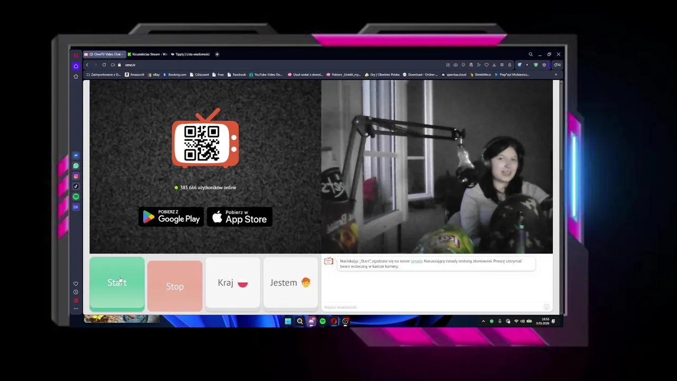Click the green Start button
677x381 pixels.
coord(117,283)
